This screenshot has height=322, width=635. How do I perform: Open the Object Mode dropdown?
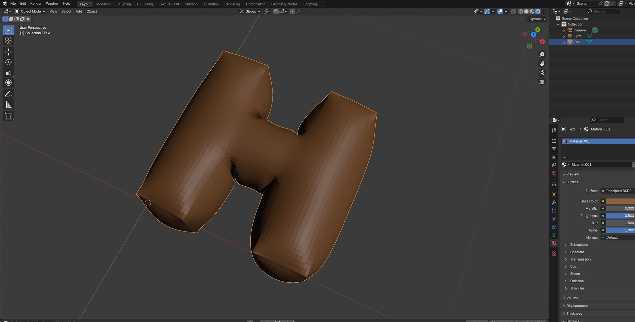click(x=30, y=11)
